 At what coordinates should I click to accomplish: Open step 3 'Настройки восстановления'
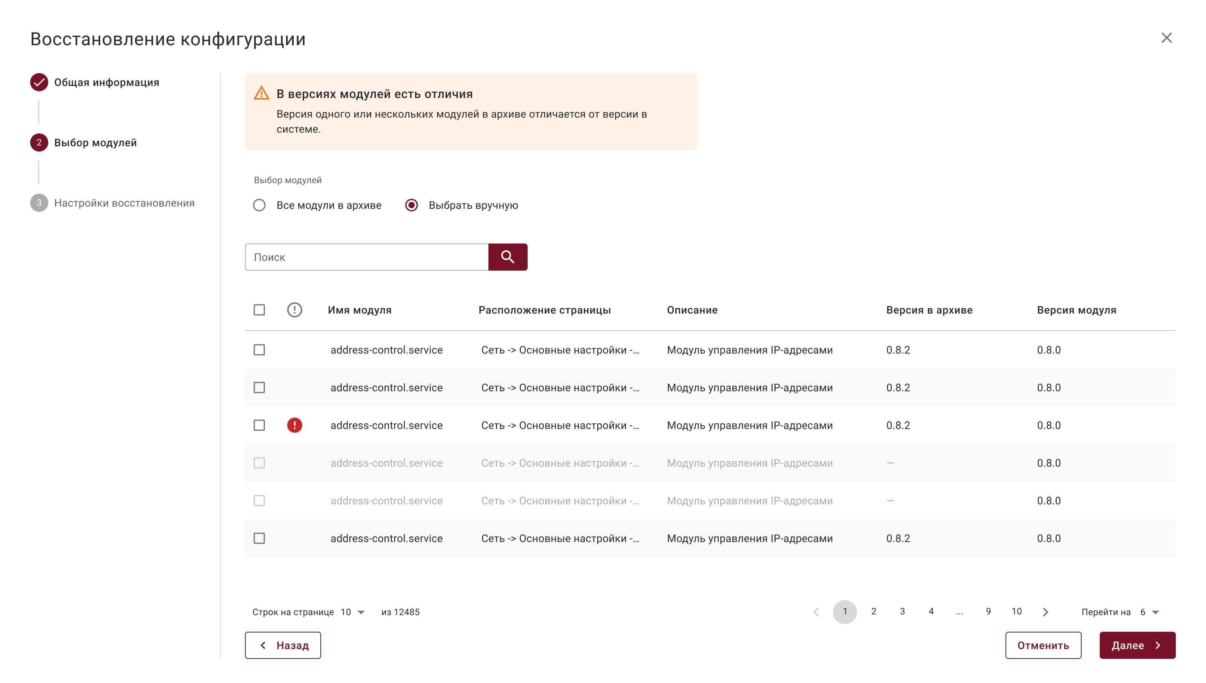[113, 203]
